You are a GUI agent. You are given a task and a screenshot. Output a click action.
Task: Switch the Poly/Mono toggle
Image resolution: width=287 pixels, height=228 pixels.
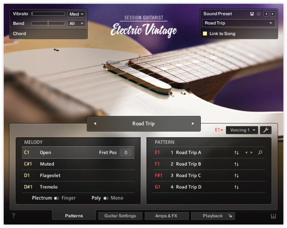(106, 198)
